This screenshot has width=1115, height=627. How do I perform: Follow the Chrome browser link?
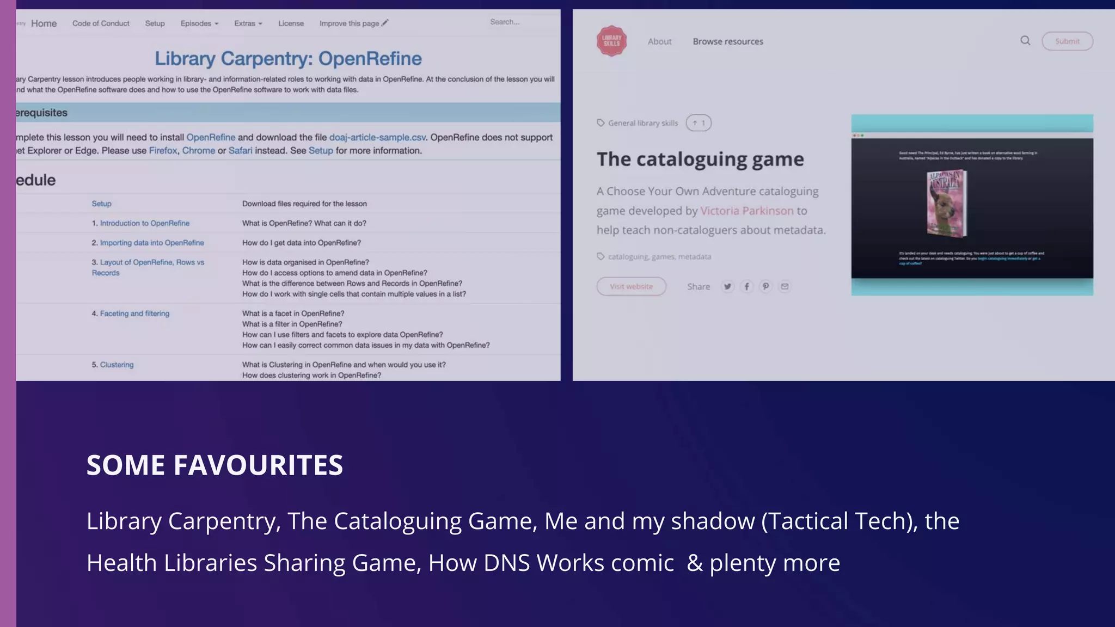[x=198, y=150]
